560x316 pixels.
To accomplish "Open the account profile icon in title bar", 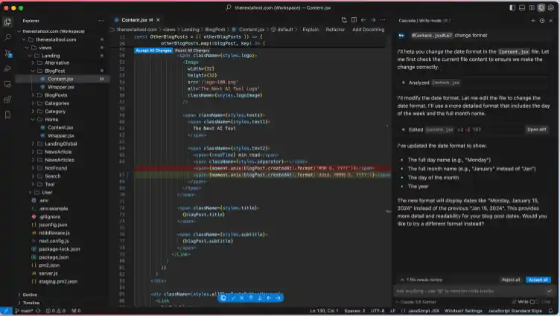I will 551,7.
